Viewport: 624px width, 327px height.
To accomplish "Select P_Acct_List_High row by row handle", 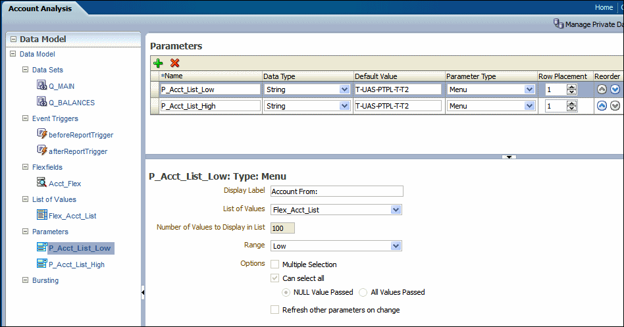I will pyautogui.click(x=155, y=106).
